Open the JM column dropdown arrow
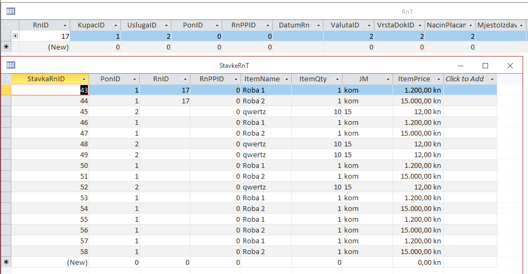Image resolution: width=528 pixels, height=274 pixels. pos(388,79)
